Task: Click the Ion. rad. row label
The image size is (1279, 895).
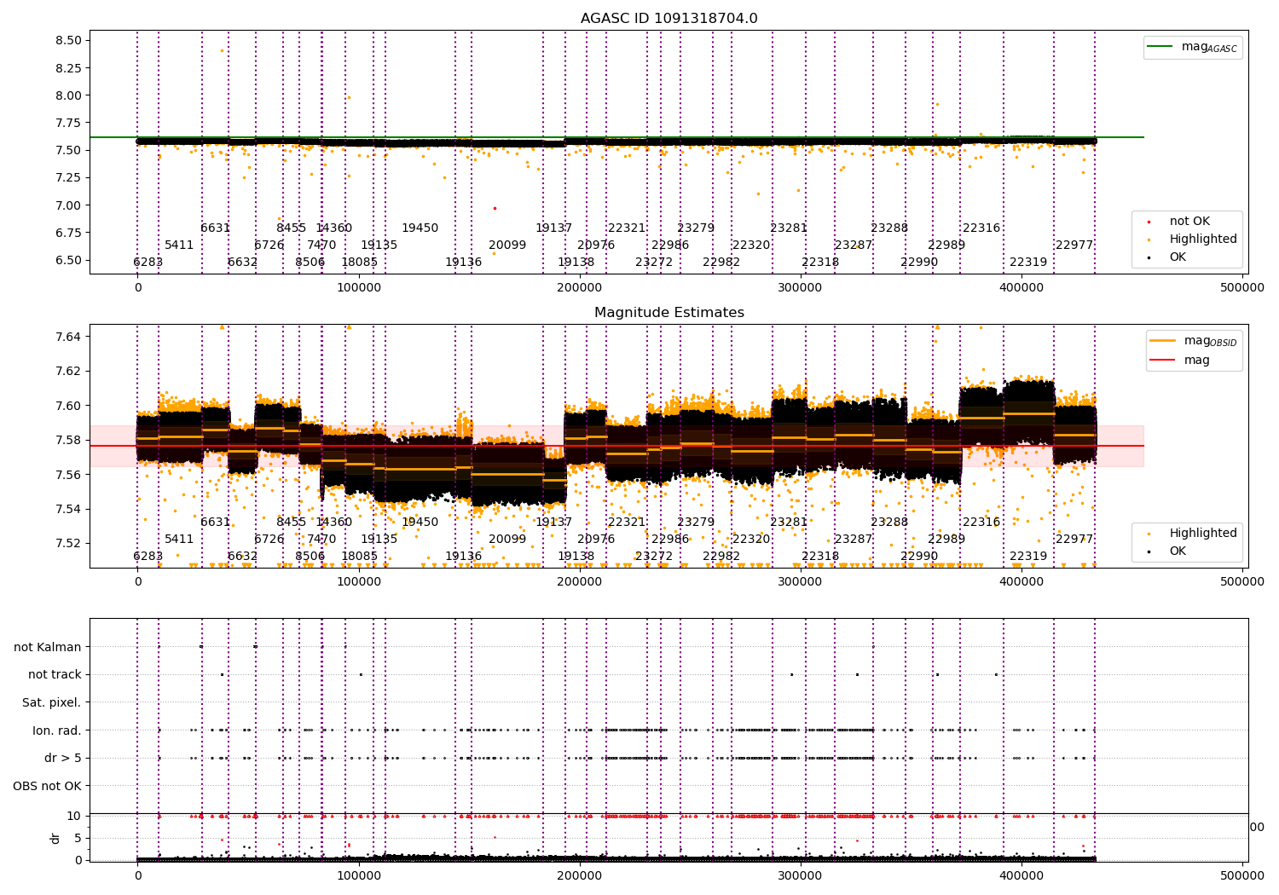Action: [56, 730]
